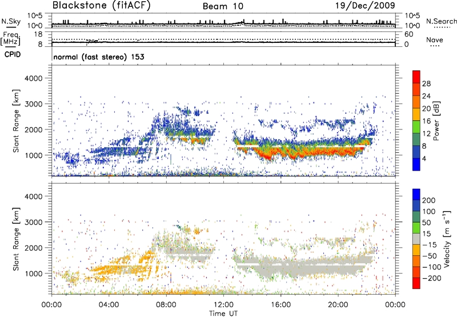
Task: Click the '-15' velocity colorbar label
Action: pyautogui.click(x=429, y=245)
